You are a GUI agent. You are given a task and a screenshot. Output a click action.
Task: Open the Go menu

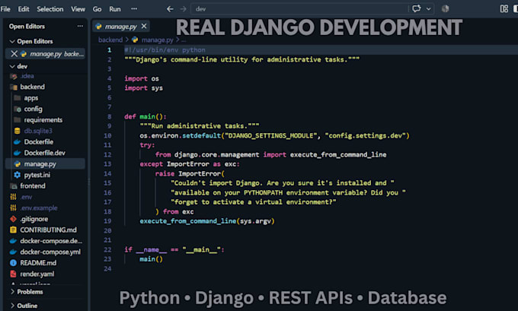(98, 9)
